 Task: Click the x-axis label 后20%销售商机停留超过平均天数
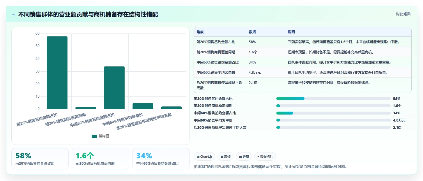pos(144,121)
